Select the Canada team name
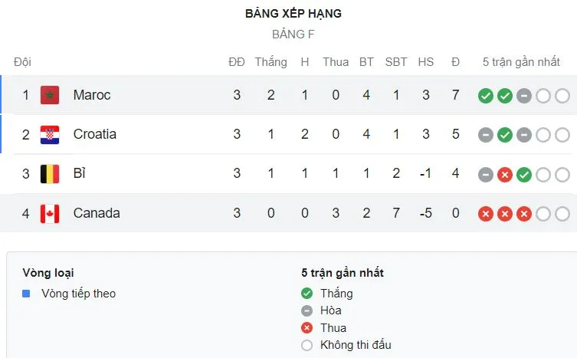This screenshot has height=358, width=577. coord(97,213)
